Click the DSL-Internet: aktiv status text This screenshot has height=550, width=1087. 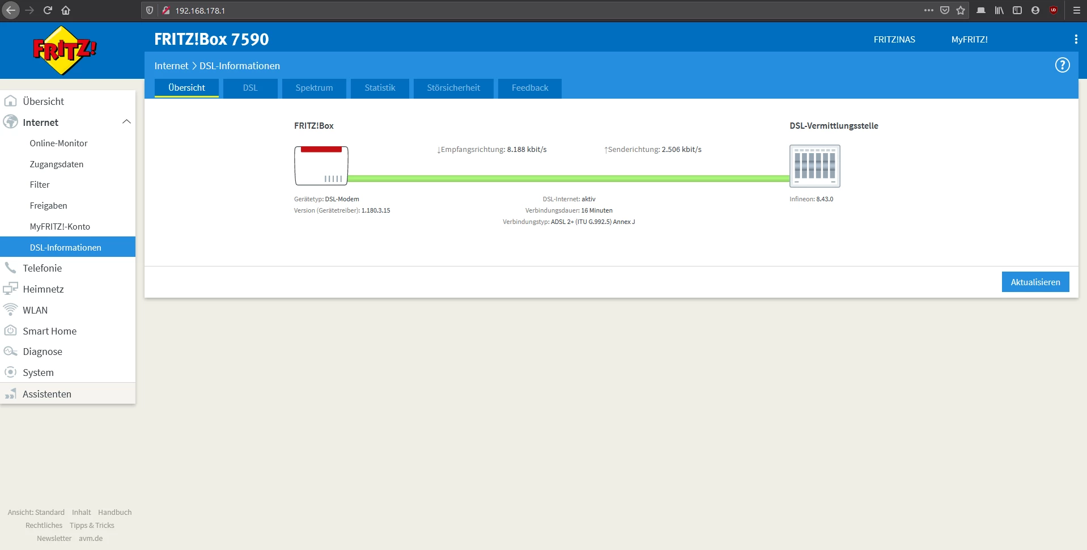pyautogui.click(x=569, y=199)
